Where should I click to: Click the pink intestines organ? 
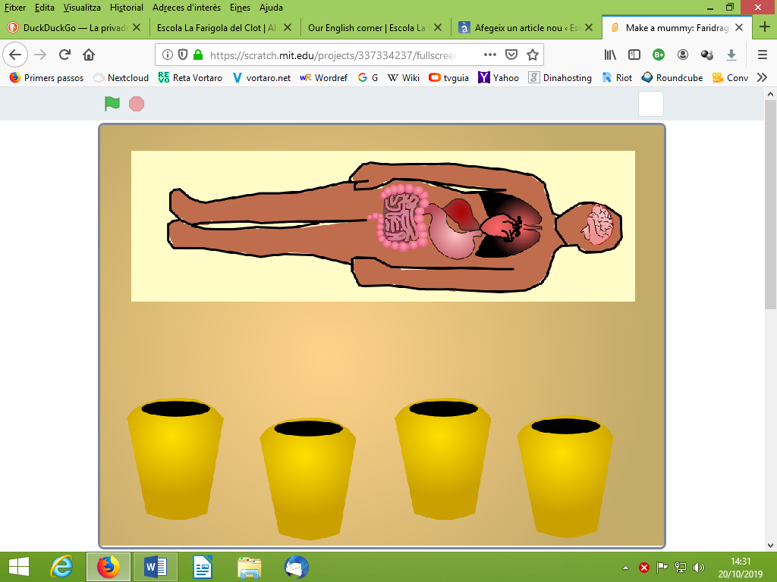(398, 218)
